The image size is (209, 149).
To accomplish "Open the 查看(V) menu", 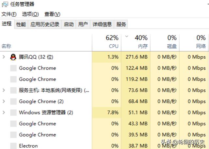I will [52, 14].
